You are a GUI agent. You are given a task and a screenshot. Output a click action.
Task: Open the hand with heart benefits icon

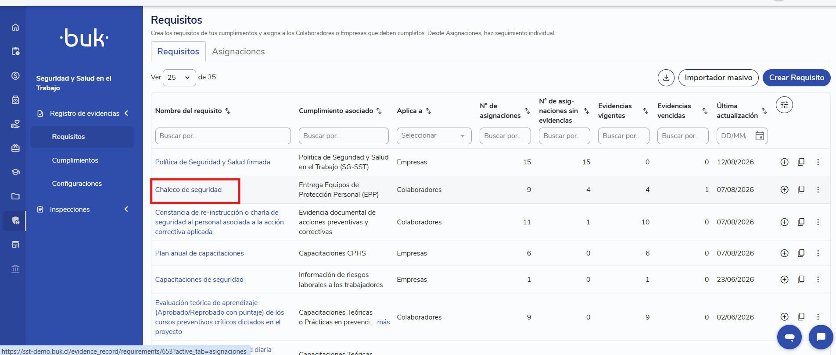15,124
